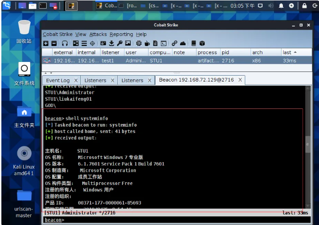Open the urlscan-master folder icon
Image resolution: width=319 pixels, height=225 pixels.
[24, 204]
